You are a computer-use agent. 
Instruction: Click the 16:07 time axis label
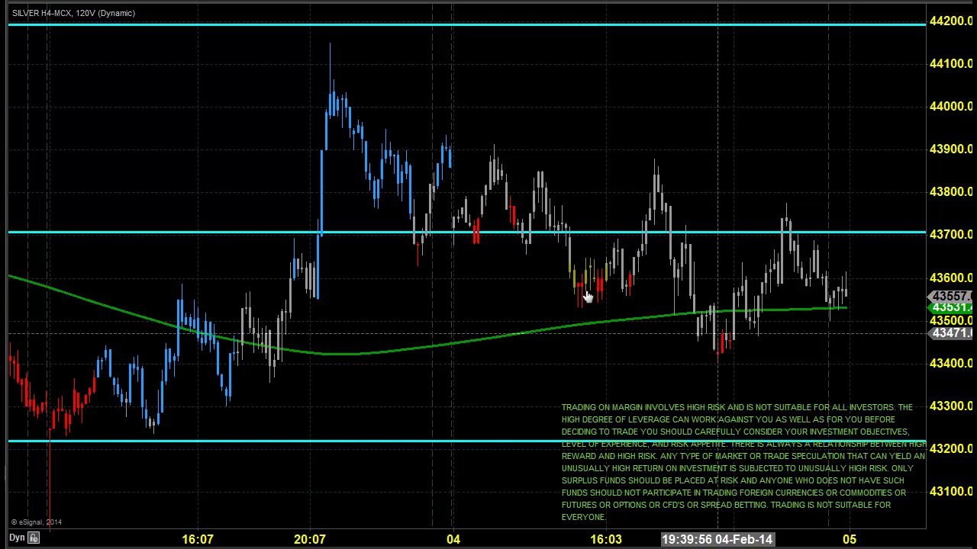198,539
